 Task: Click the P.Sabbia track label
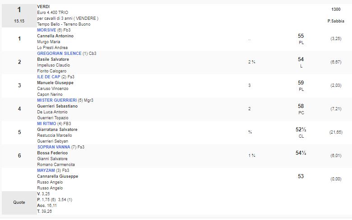click(x=335, y=21)
